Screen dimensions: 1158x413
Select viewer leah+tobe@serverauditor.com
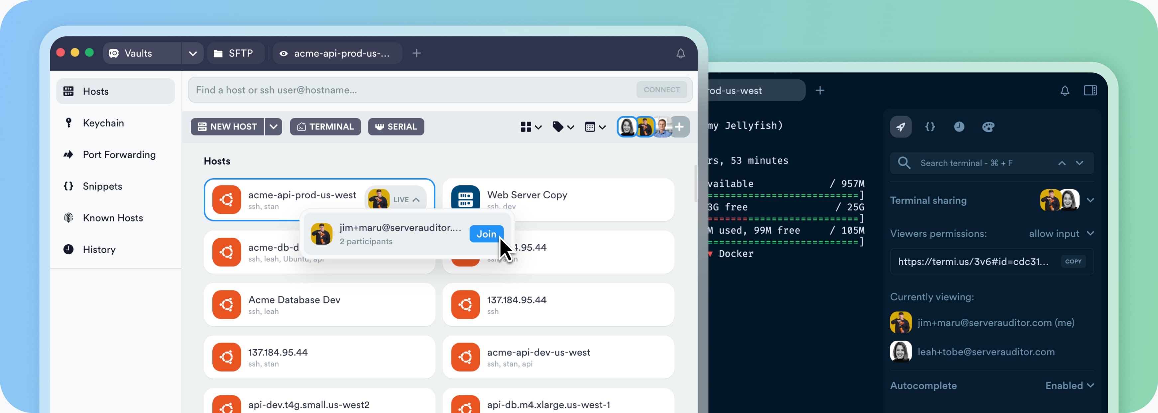[972, 352]
